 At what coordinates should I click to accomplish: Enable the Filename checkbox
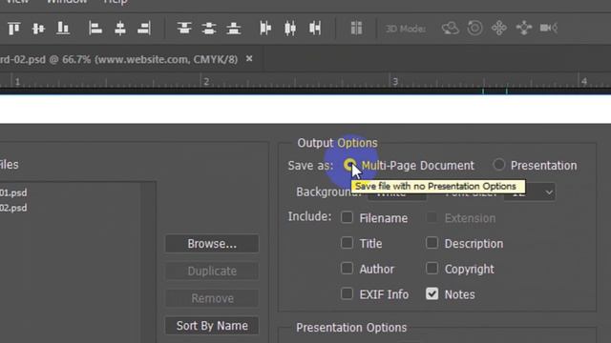coord(347,217)
